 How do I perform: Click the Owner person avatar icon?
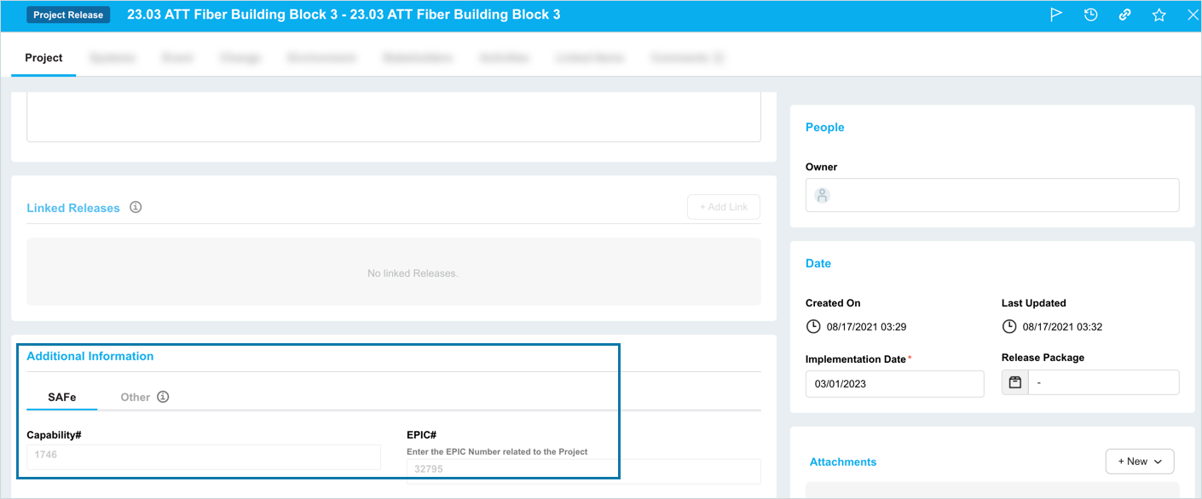click(x=822, y=195)
